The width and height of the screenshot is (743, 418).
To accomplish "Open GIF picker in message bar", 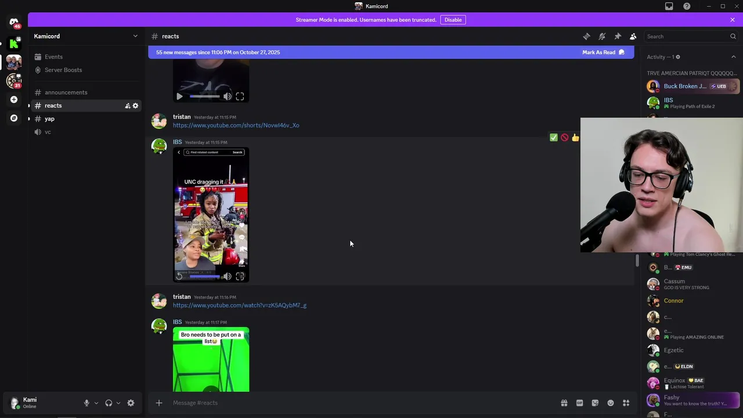I will pyautogui.click(x=579, y=403).
